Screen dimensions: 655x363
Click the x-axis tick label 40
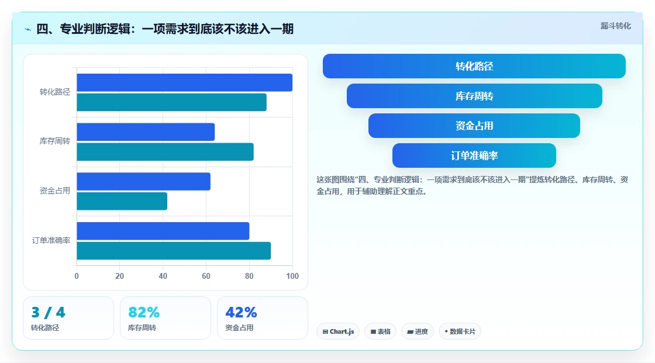coord(163,276)
